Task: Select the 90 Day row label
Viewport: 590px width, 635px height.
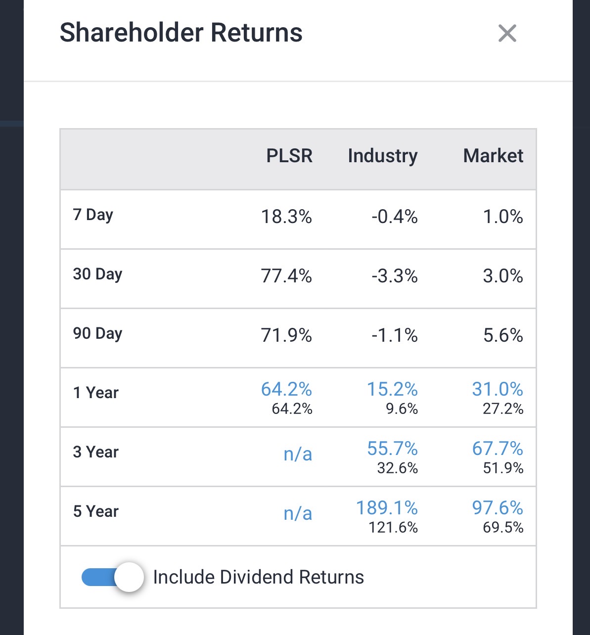Action: [x=97, y=334]
